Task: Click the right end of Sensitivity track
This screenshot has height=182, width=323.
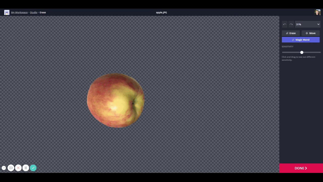Action: (320, 52)
